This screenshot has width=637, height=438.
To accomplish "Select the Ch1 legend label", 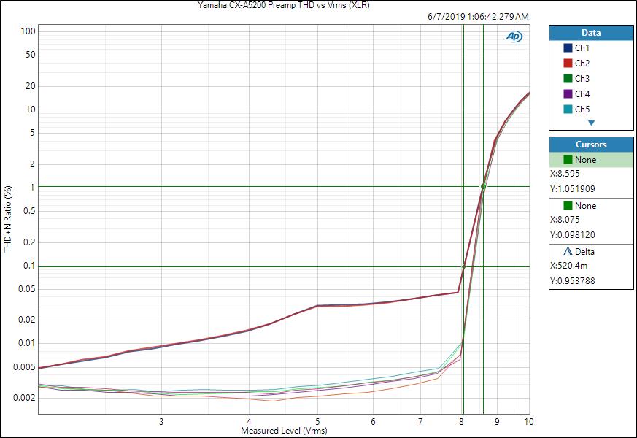I will (x=582, y=48).
